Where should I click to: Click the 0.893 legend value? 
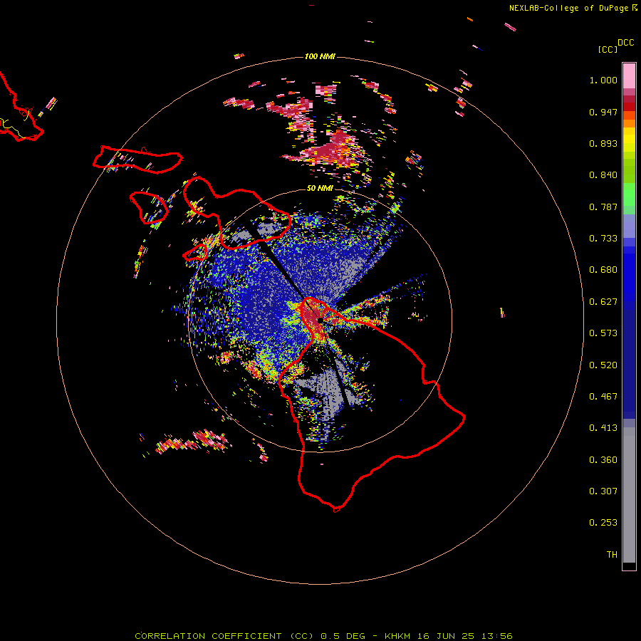[x=603, y=143]
